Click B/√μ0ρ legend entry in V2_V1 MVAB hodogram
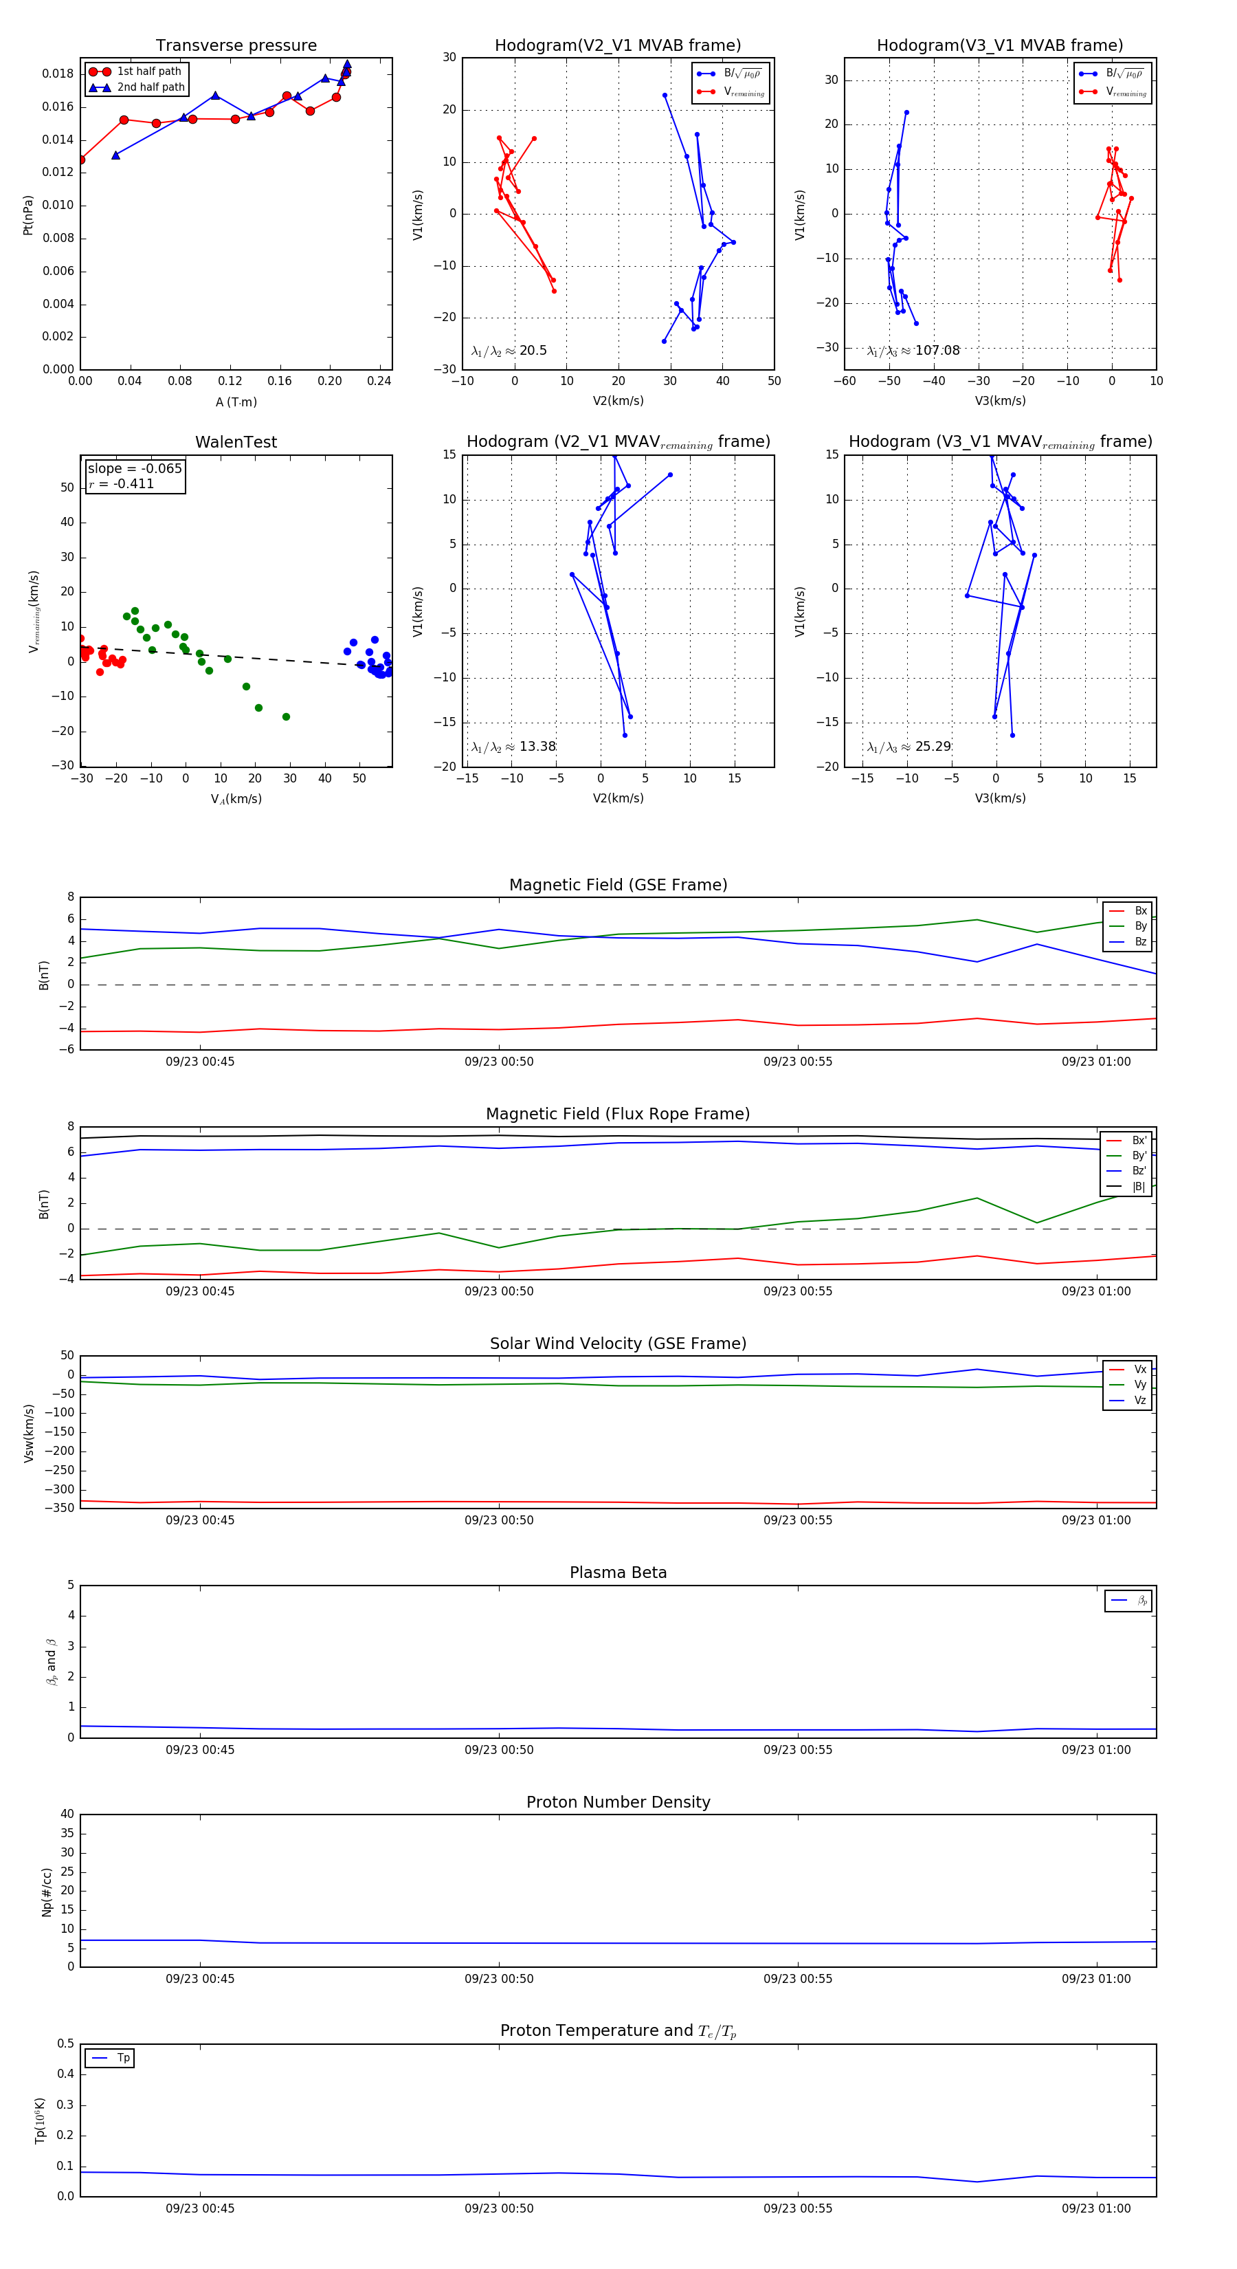The height and width of the screenshot is (2269, 1237). pos(730,73)
